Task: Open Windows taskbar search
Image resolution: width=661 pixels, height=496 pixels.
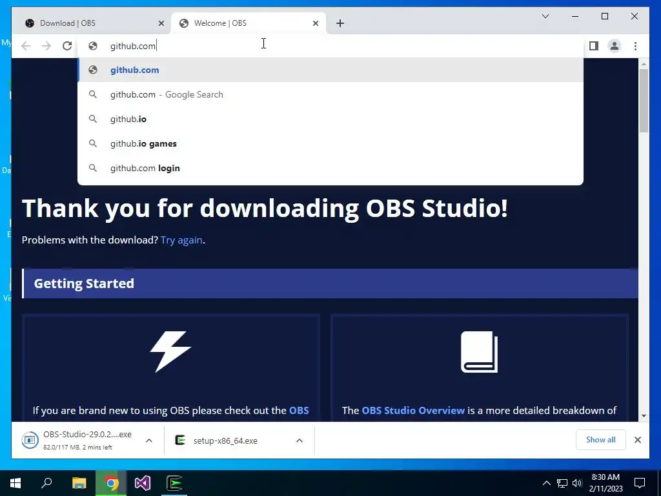Action: pos(46,483)
